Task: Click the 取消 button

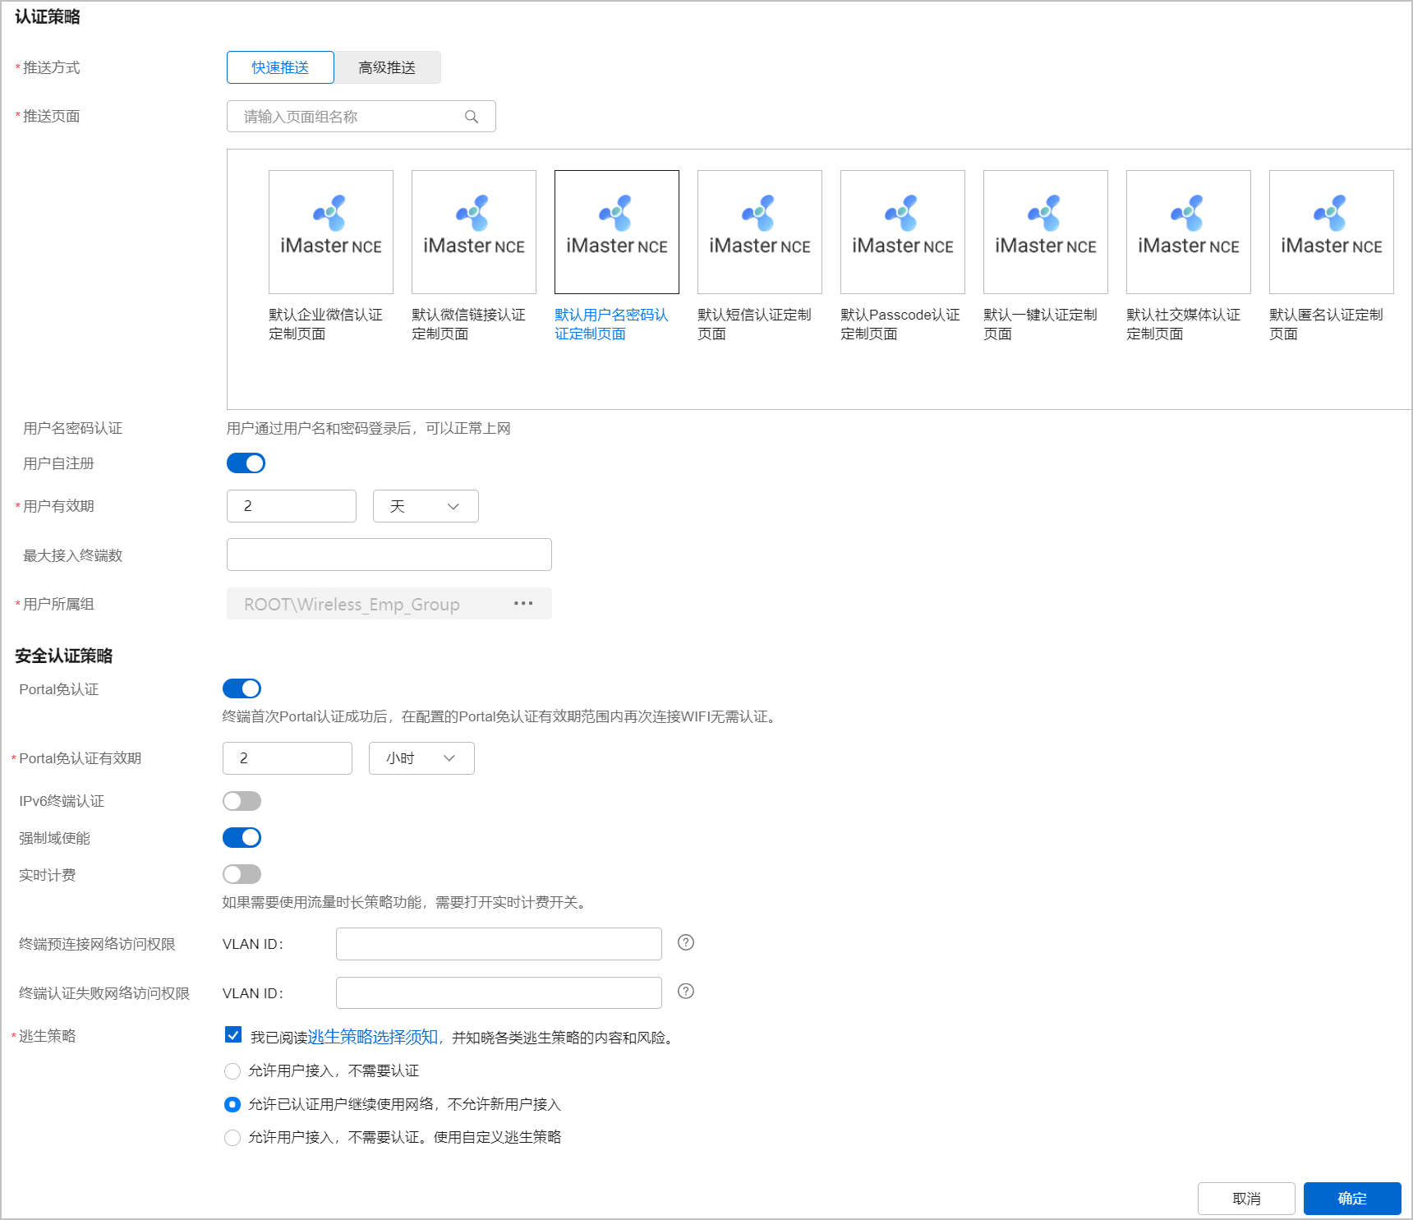Action: [x=1246, y=1199]
